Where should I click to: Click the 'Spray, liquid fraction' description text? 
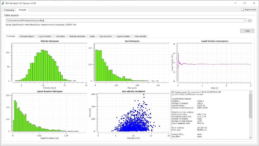tap(41, 25)
